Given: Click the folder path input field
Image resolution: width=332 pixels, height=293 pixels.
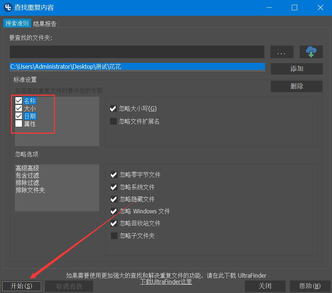Looking at the screenshot, I should (137, 52).
